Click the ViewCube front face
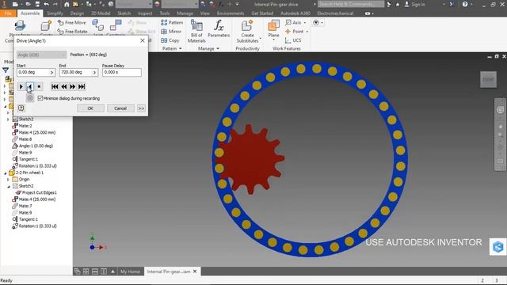 coord(488,79)
